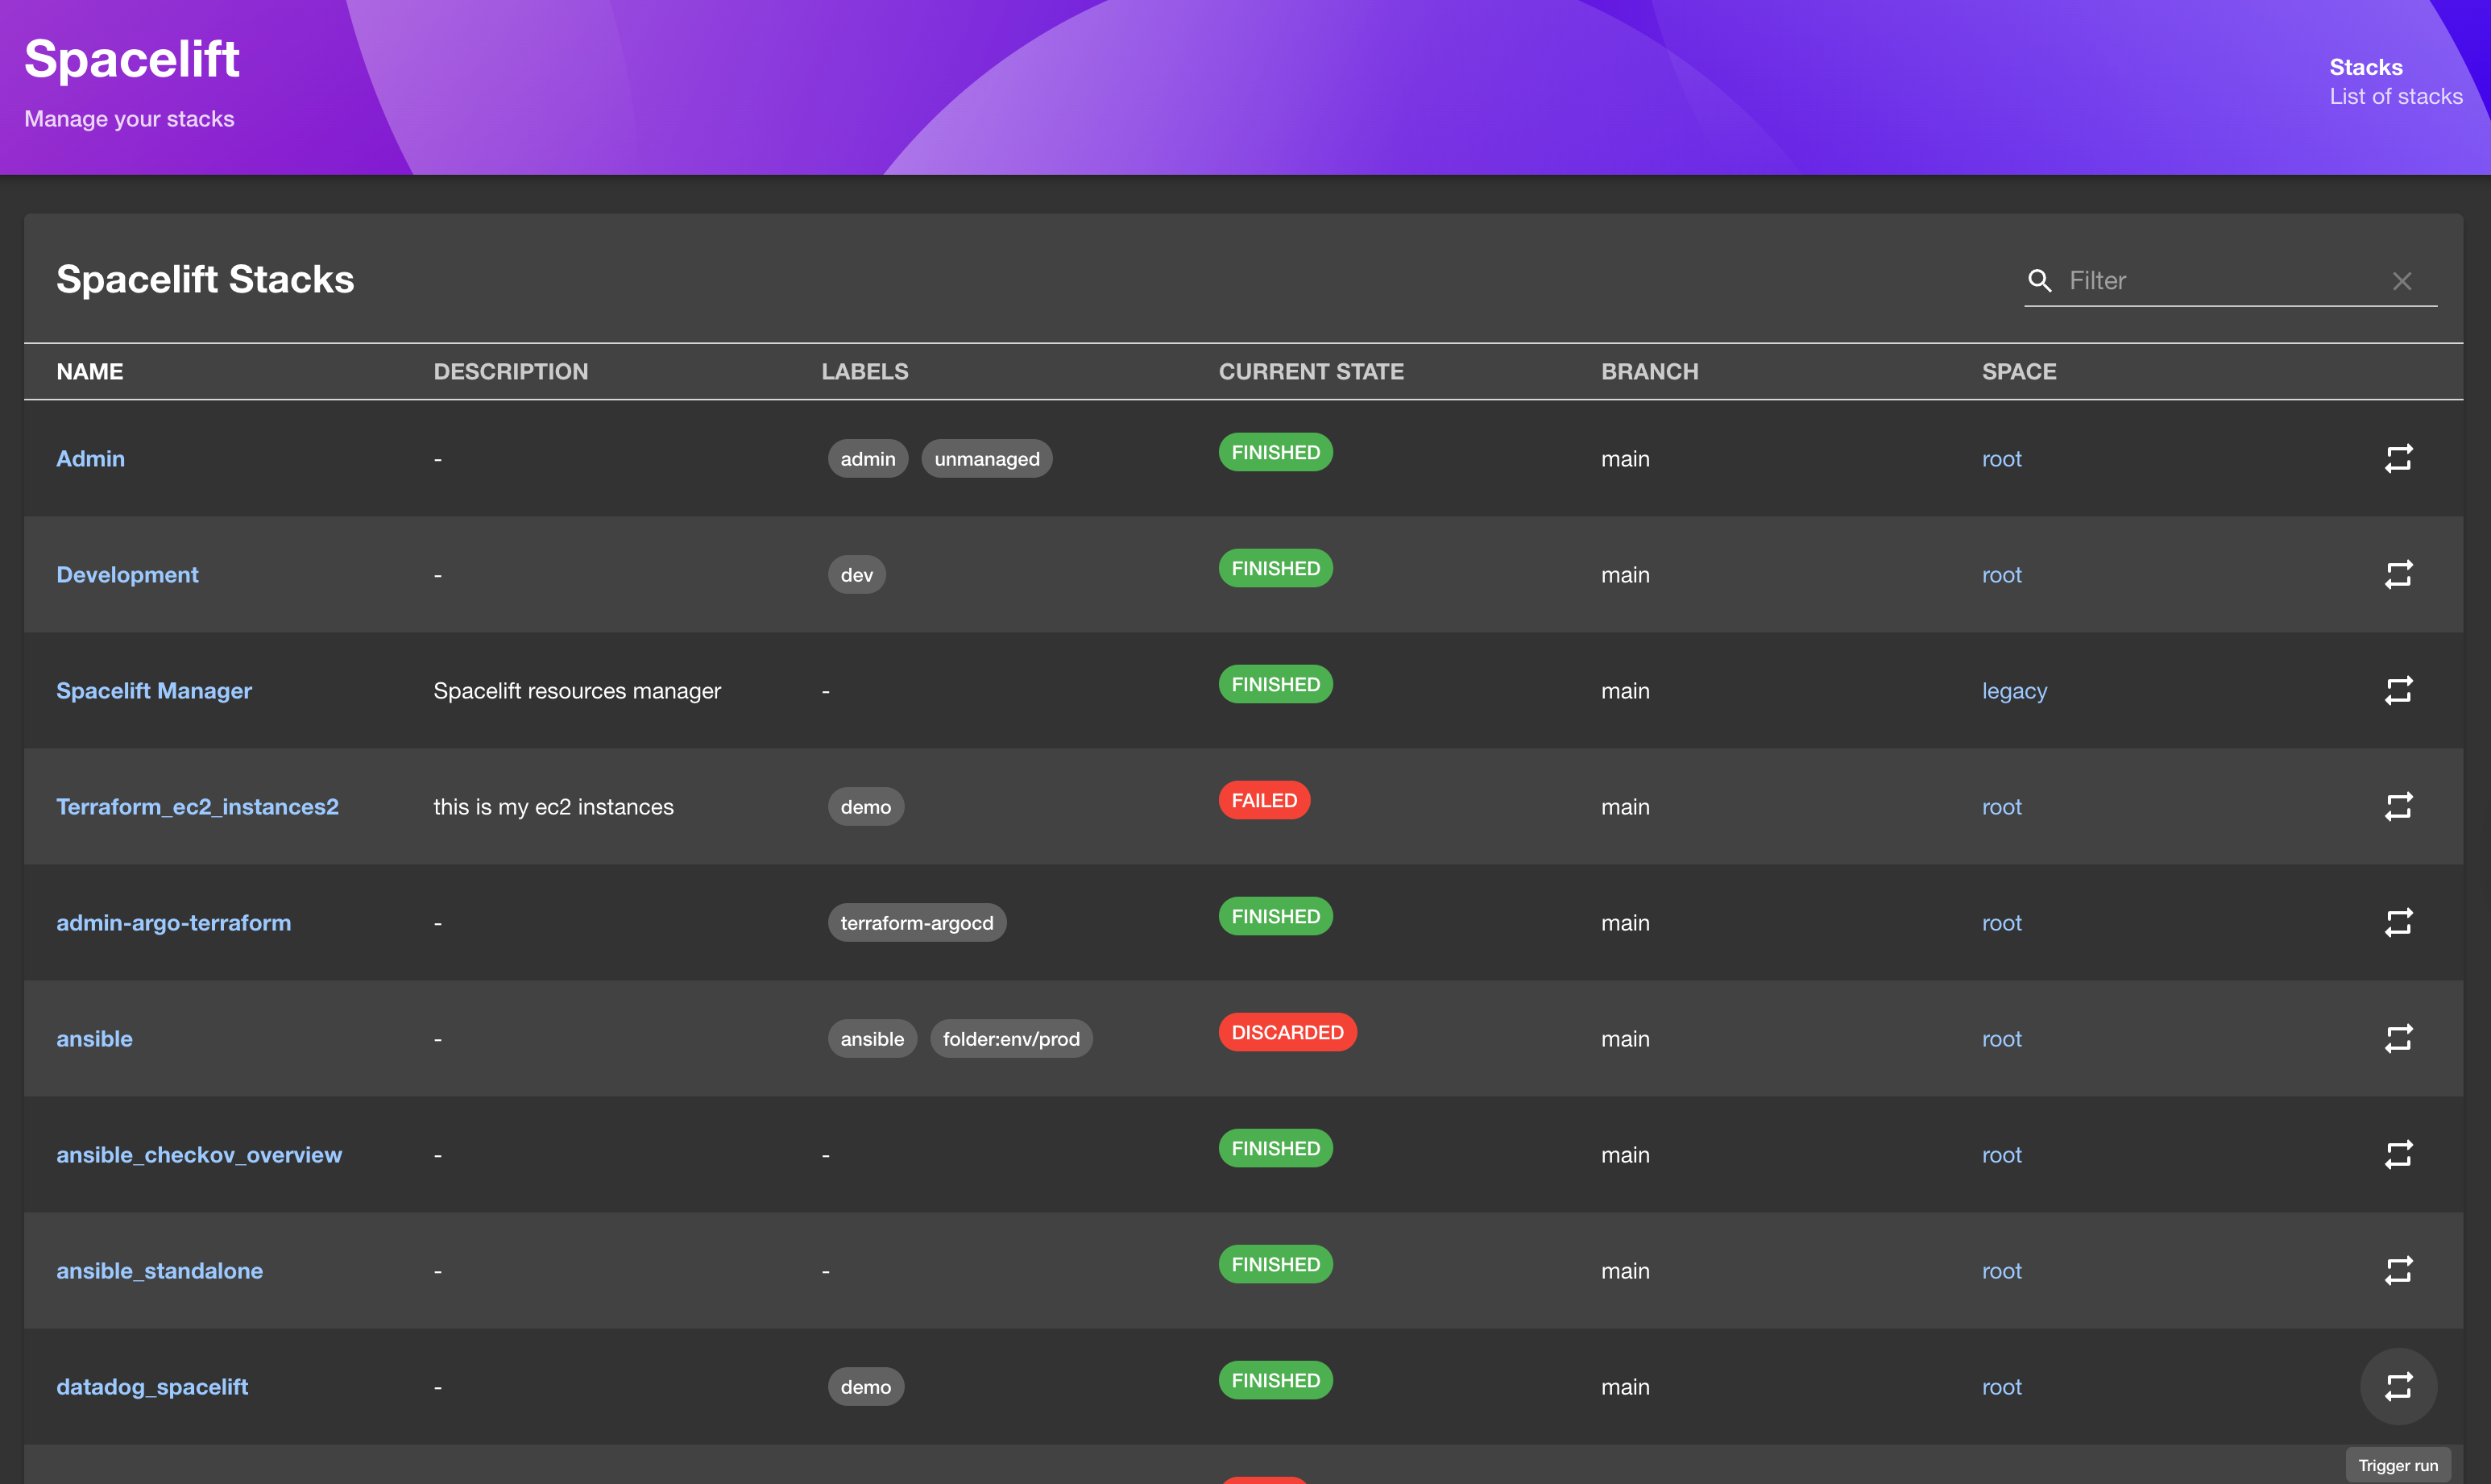Trigger run for Terraform_ec2_instances2 stack
The image size is (2491, 1484).
2398,806
